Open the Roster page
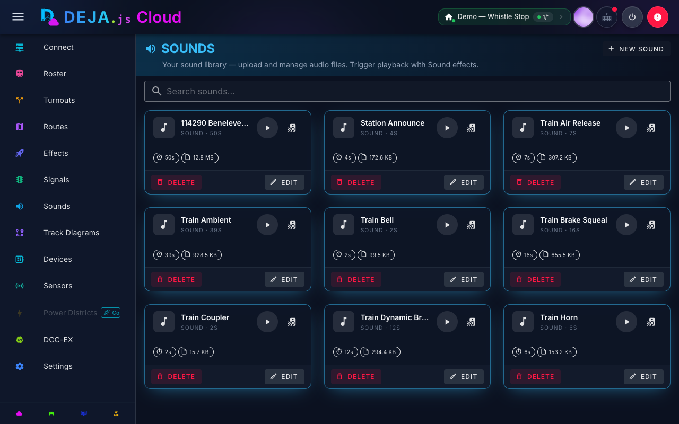This screenshot has width=679, height=424. [68, 74]
